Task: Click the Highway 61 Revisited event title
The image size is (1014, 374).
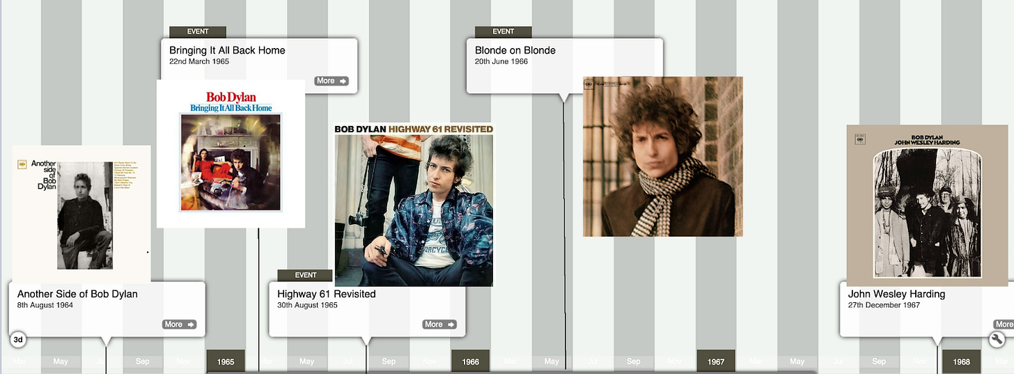Action: pos(327,294)
